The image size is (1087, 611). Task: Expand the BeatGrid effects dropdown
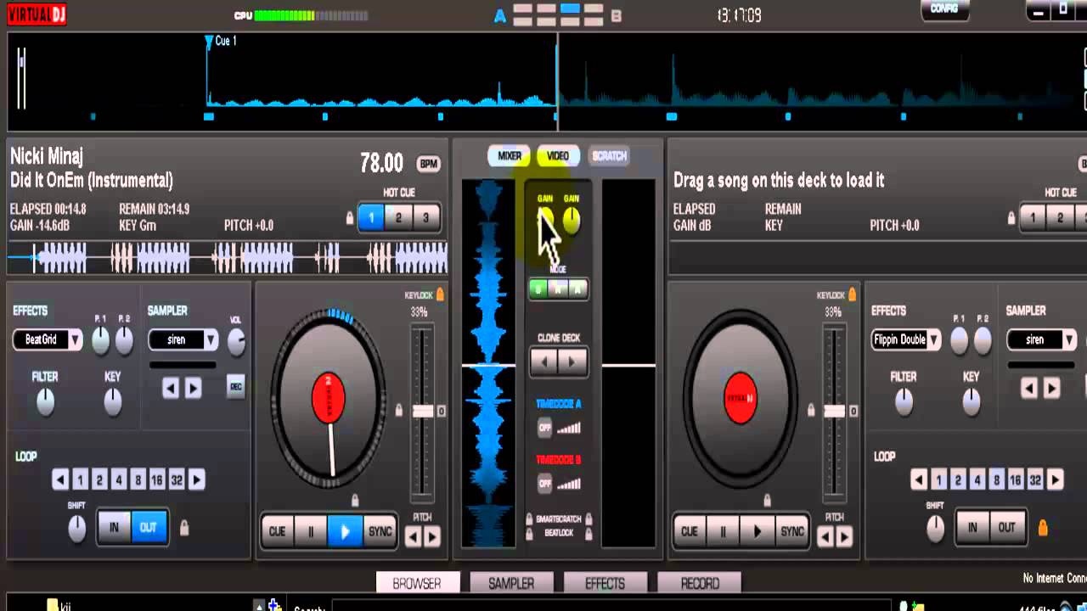coord(75,340)
